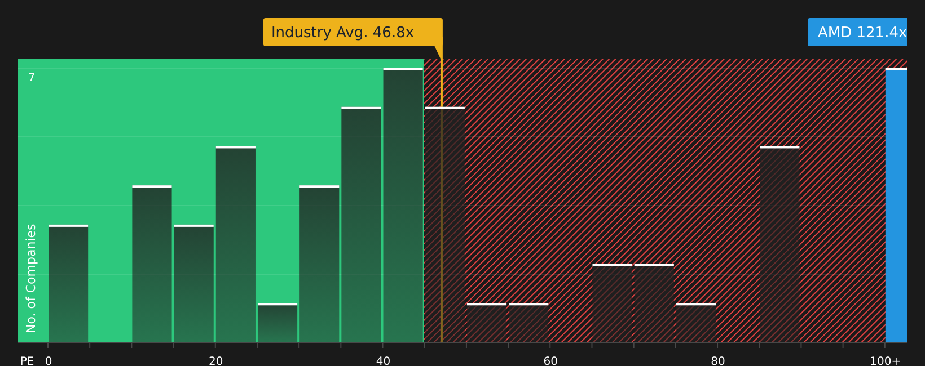Image resolution: width=925 pixels, height=366 pixels.
Task: Click the PE axis title
Action: click(x=27, y=361)
